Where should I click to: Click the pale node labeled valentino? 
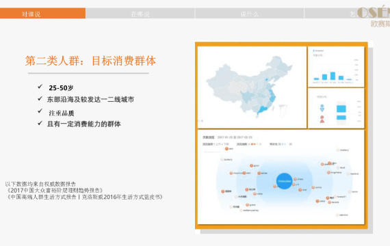coord(337,215)
